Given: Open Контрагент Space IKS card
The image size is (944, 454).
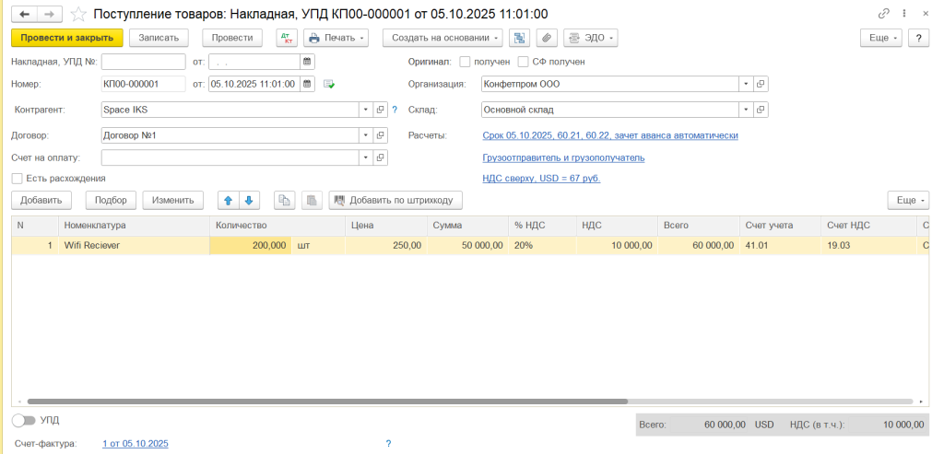Looking at the screenshot, I should [x=381, y=110].
